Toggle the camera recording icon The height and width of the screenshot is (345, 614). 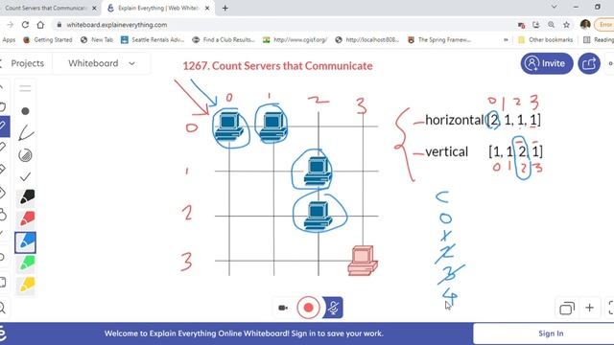(283, 308)
